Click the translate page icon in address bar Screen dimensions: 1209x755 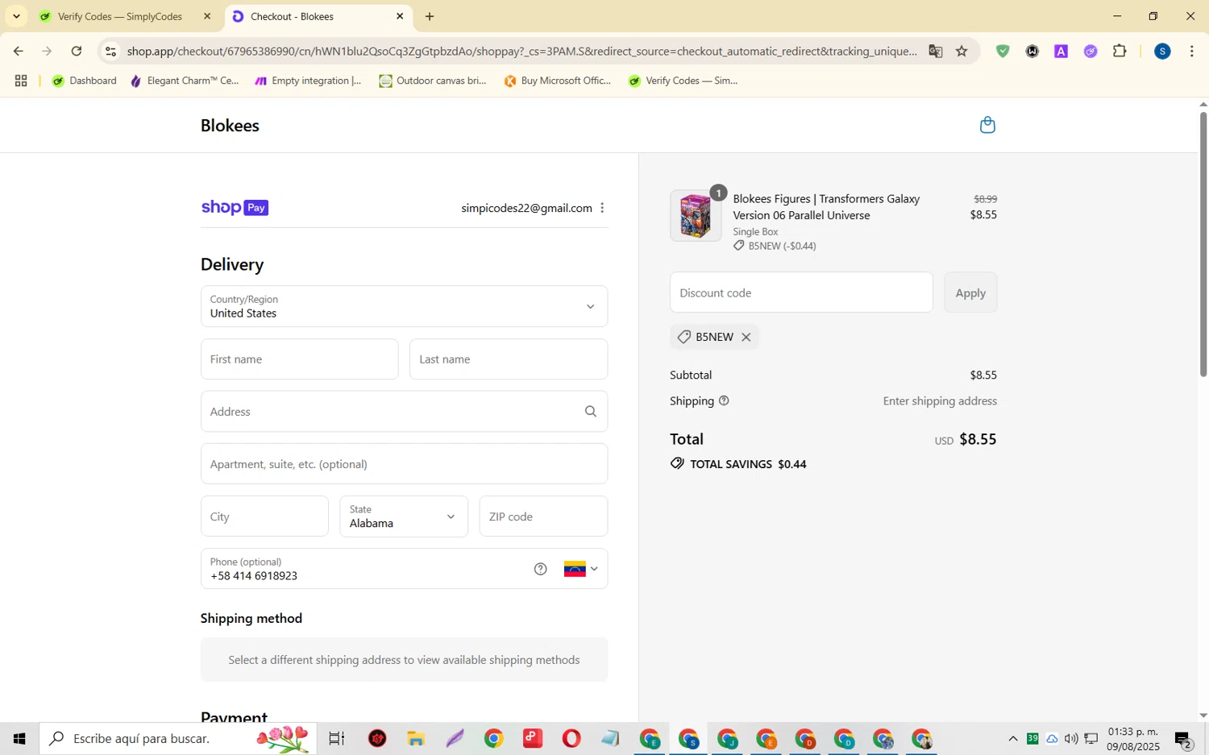pyautogui.click(x=935, y=51)
